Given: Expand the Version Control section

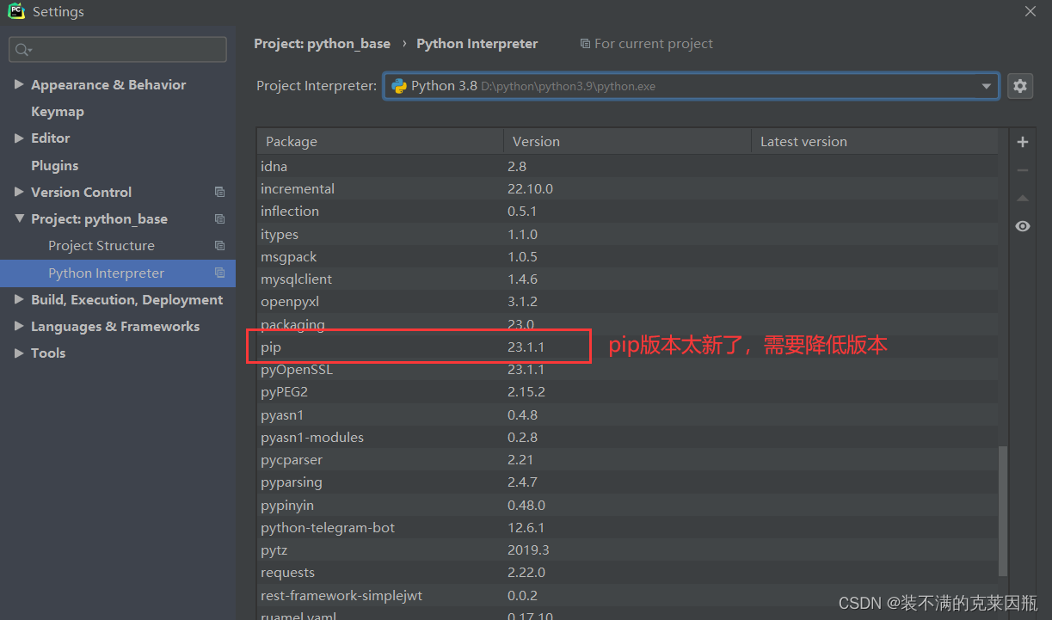Looking at the screenshot, I should [x=19, y=192].
